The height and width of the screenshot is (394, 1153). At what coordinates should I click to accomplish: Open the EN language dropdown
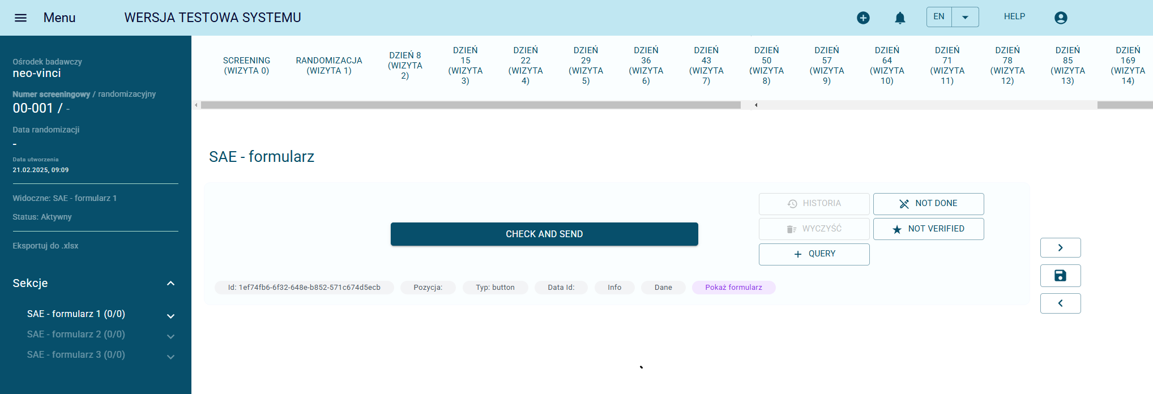point(965,17)
